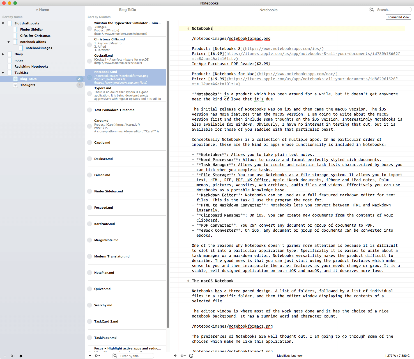Open the Revisiting Notebooks book

click(x=42, y=66)
